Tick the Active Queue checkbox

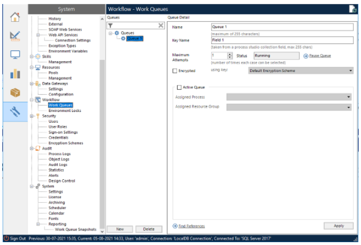point(179,87)
